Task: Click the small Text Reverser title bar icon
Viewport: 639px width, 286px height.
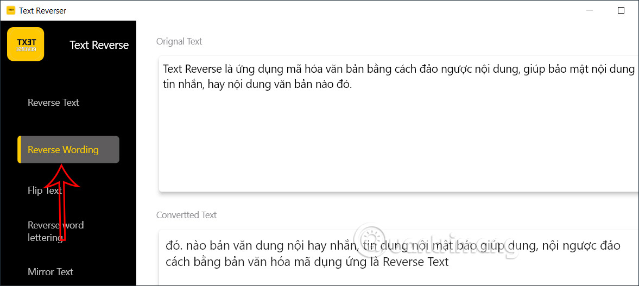Action: click(x=11, y=11)
